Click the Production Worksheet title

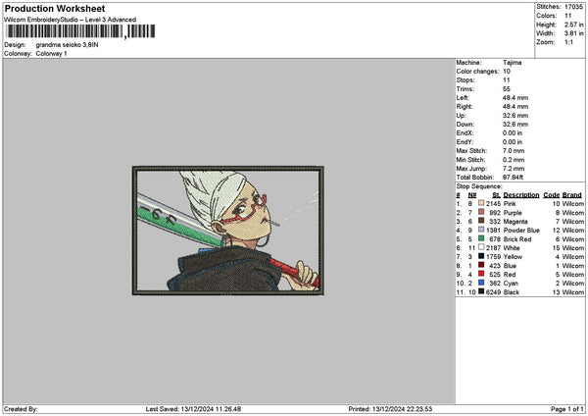click(x=55, y=8)
